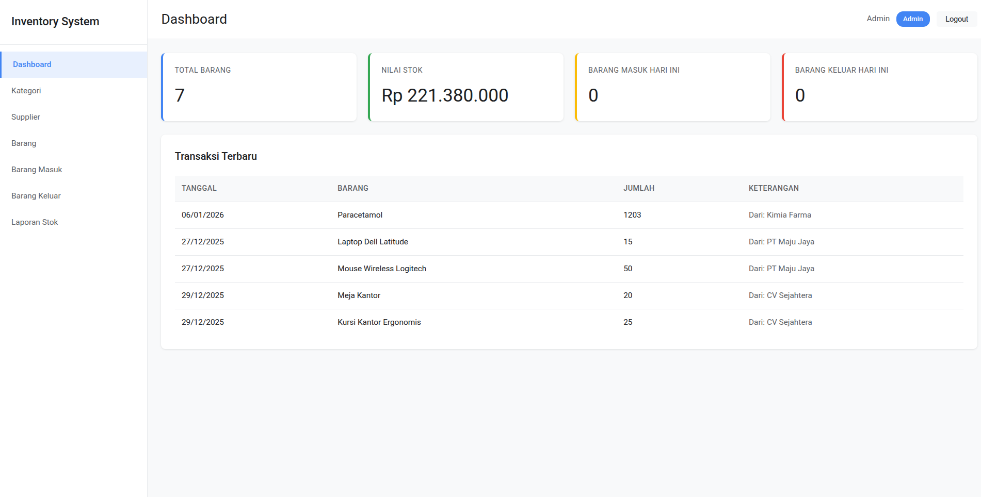Click the Dashboard page title
This screenshot has height=497, width=981.
(194, 19)
